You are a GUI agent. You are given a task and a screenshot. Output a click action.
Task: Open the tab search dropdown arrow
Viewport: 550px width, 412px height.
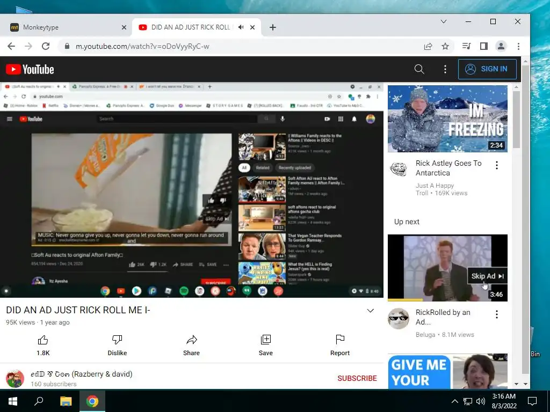443,21
